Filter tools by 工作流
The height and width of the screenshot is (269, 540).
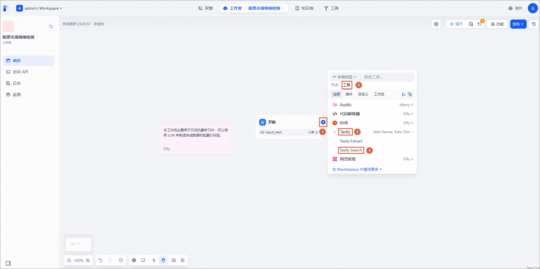click(x=379, y=94)
